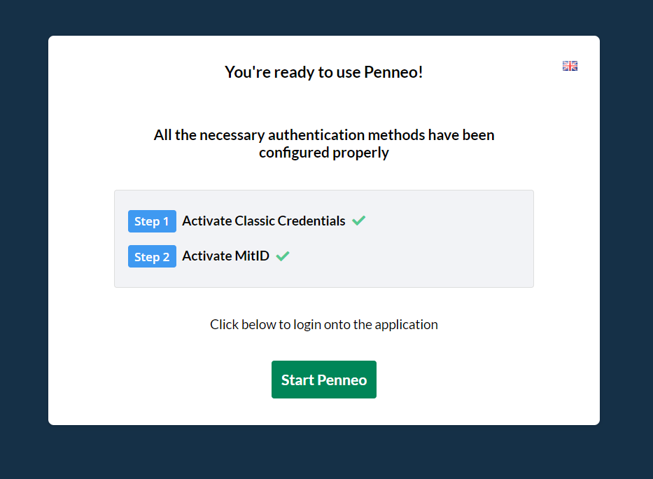Click the "All the necessary authentication methods" line
This screenshot has height=479, width=653.
pyautogui.click(x=324, y=135)
